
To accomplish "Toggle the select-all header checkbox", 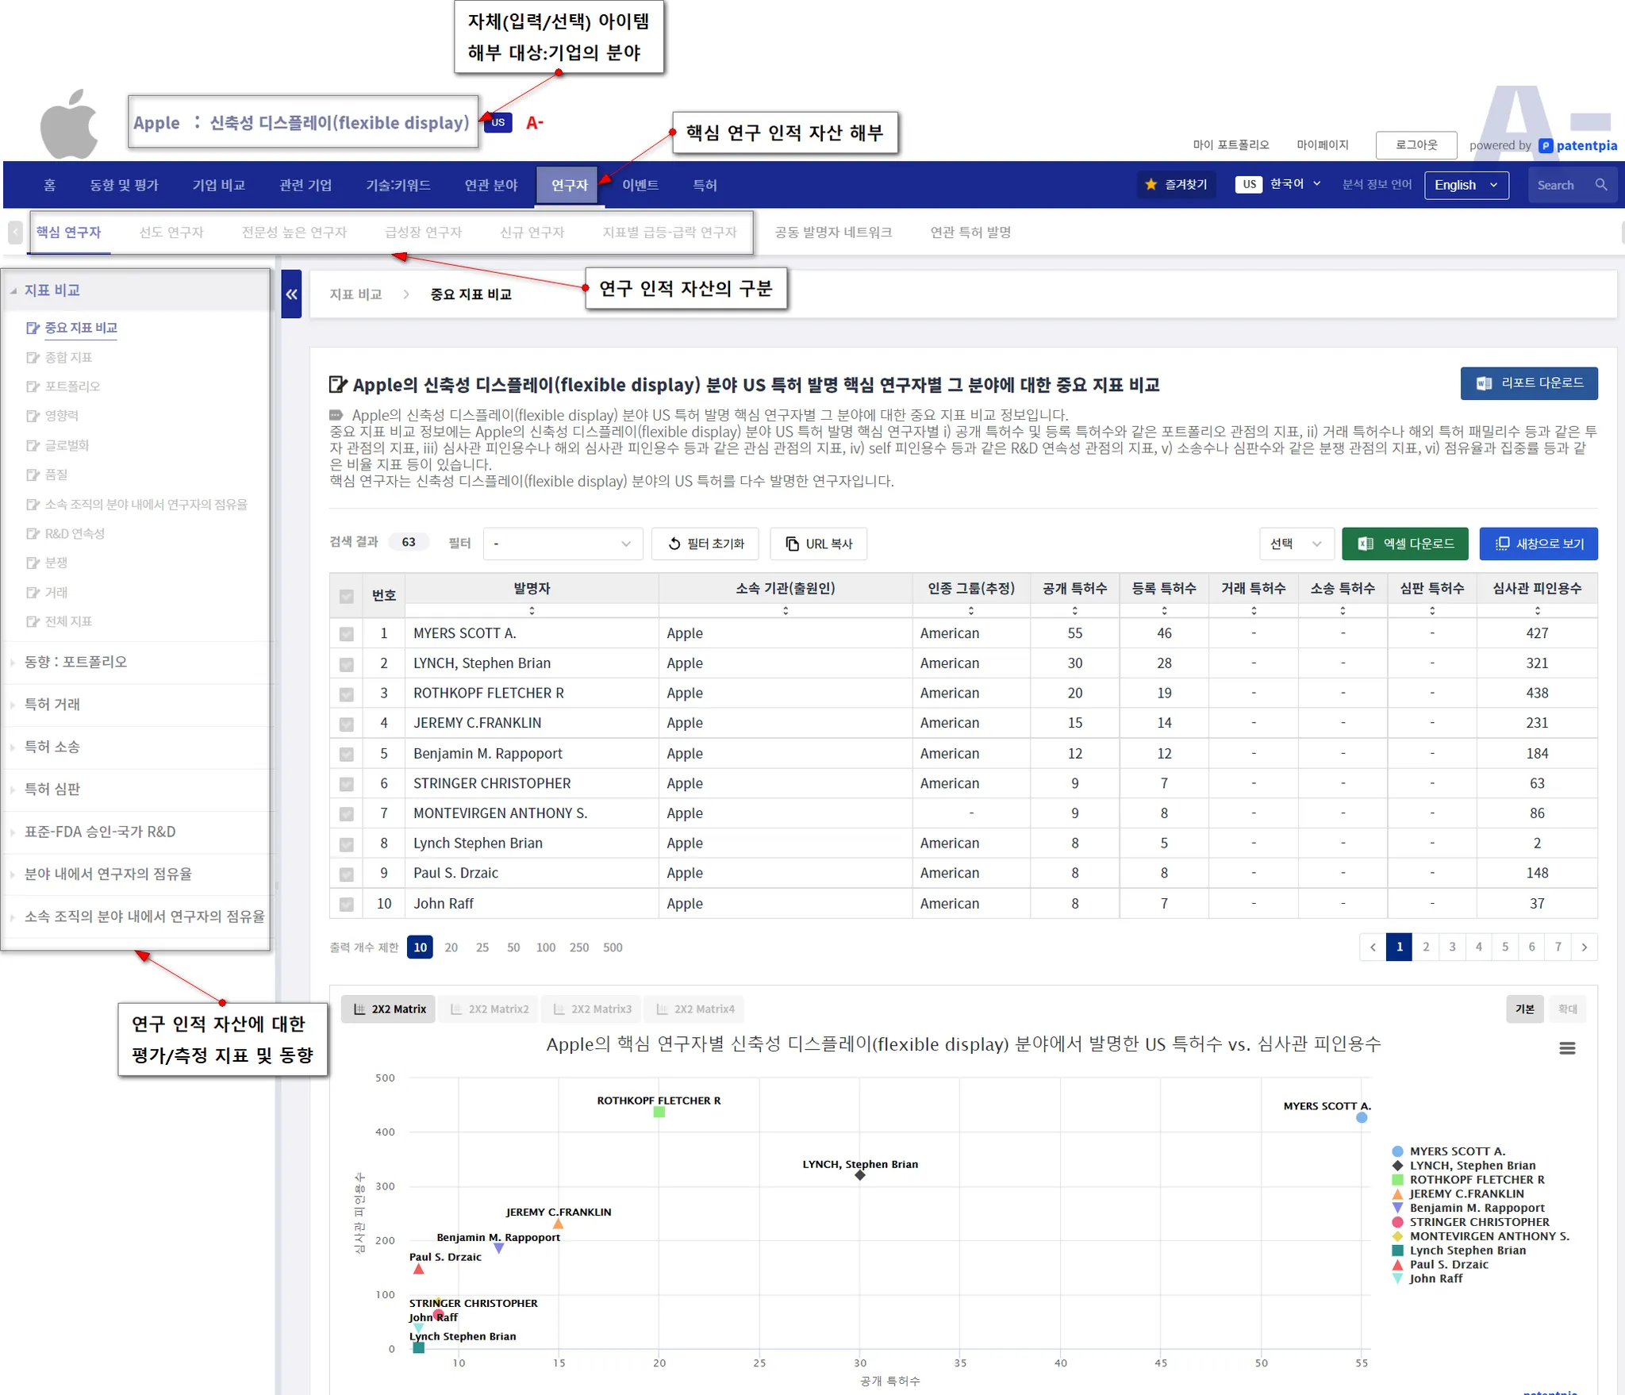I will click(x=347, y=596).
